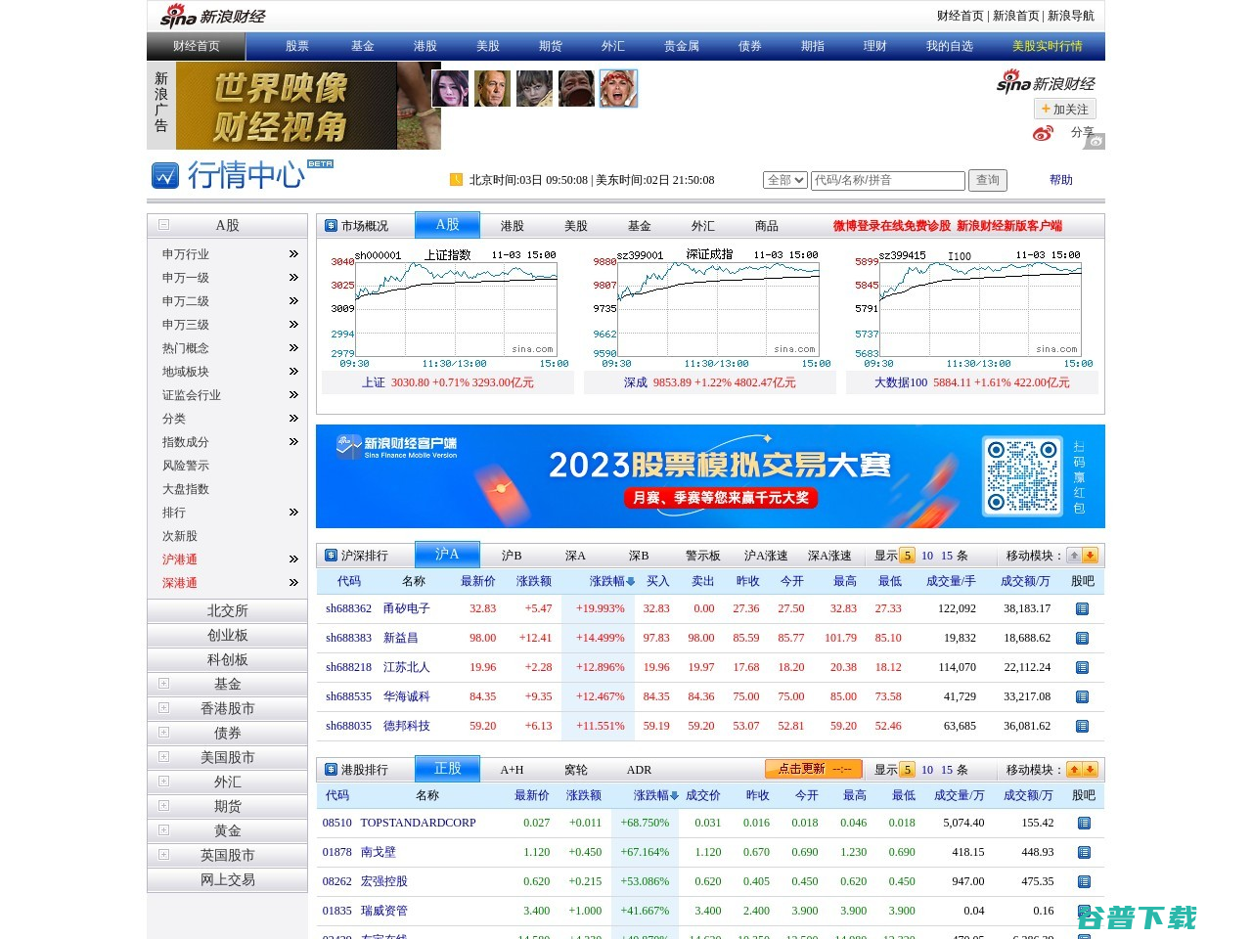Viewport: 1252px width, 939px height.
Task: Sort by 涨跌幅 arrow in 沪深排行
Action: [631, 581]
